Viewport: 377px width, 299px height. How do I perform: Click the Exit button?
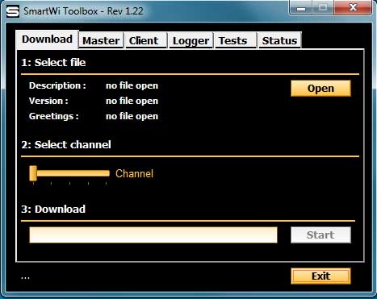(320, 276)
